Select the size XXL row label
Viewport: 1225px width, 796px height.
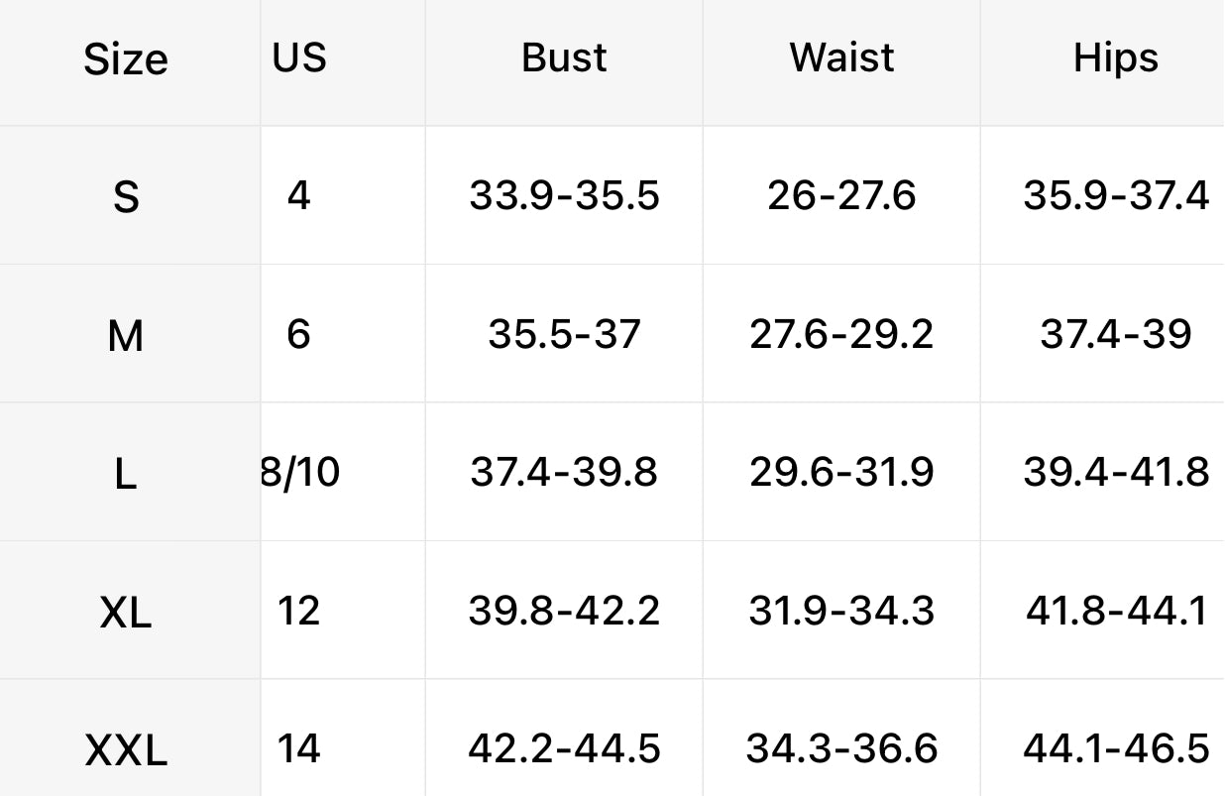pos(126,750)
